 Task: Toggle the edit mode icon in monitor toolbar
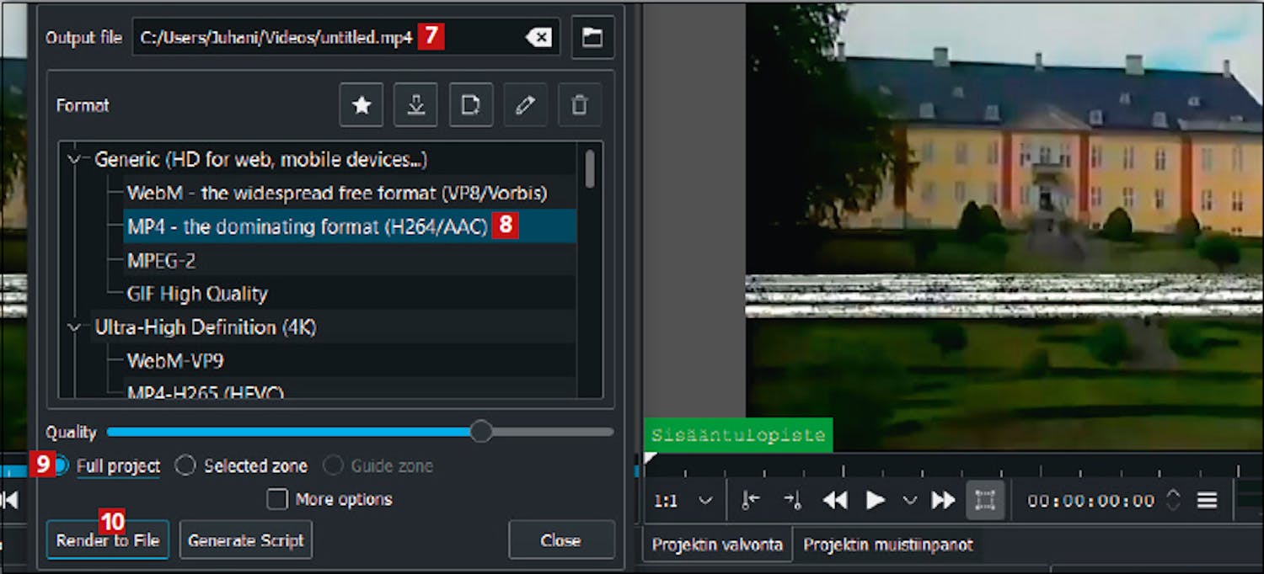(985, 501)
